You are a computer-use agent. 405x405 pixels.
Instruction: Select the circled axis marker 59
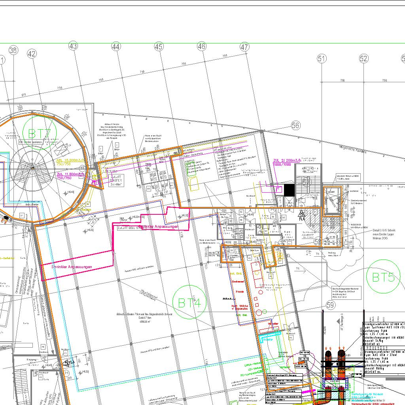click(331, 305)
